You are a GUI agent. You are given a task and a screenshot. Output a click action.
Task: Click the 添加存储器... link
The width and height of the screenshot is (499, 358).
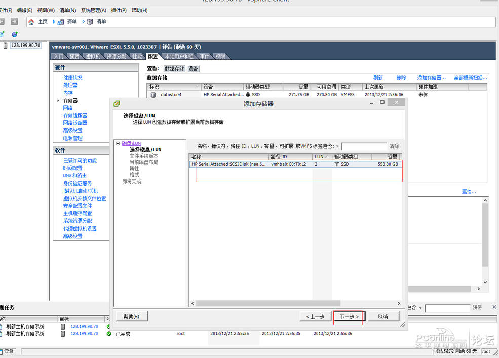pos(432,78)
